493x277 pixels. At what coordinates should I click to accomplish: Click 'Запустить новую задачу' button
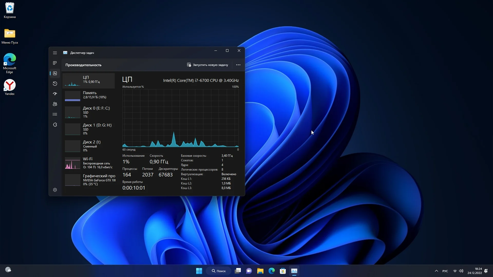tap(207, 65)
